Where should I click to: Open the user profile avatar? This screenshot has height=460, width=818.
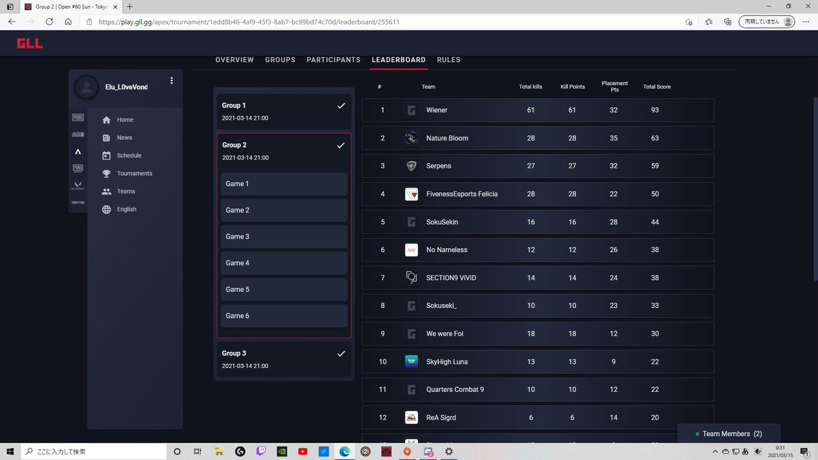(86, 87)
